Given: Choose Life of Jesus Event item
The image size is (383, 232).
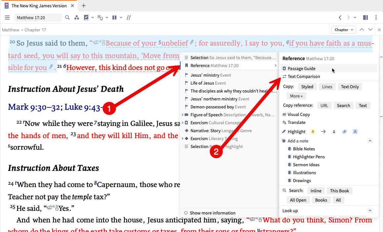Looking at the screenshot, I should click(230, 83).
